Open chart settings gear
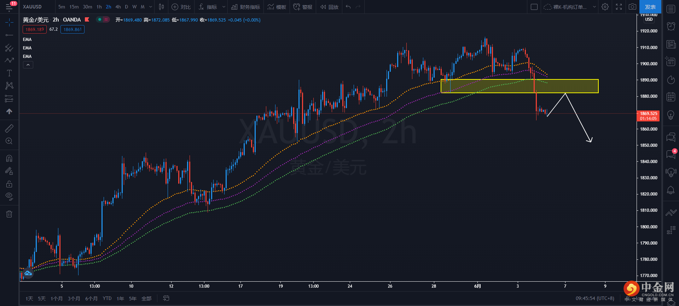 605,7
